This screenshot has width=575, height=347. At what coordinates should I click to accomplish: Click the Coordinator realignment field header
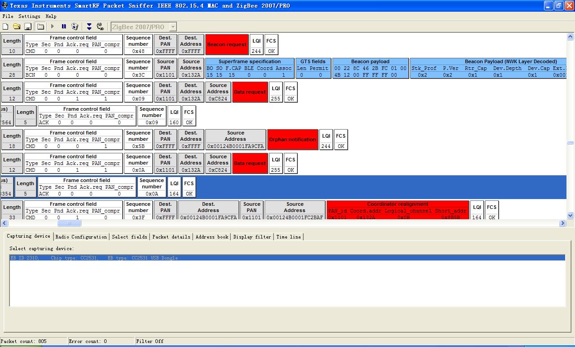tap(398, 204)
